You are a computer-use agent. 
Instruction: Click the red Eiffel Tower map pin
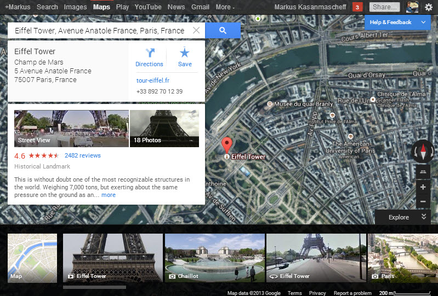[226, 146]
